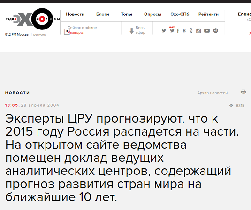The width and height of the screenshot is (251, 210).
Task: Open the Telegram channel icon
Action: 216,30
